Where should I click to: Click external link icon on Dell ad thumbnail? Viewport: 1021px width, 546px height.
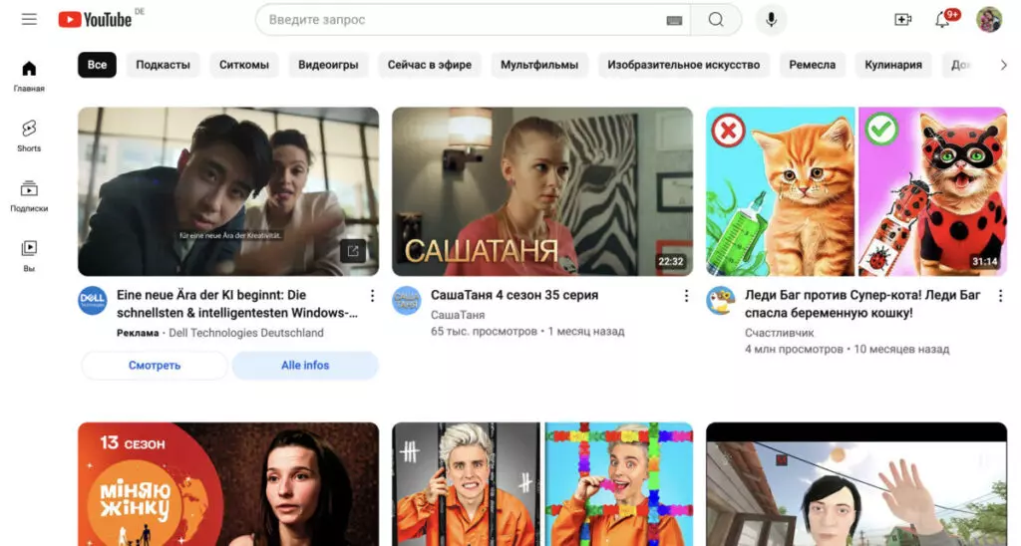[353, 251]
